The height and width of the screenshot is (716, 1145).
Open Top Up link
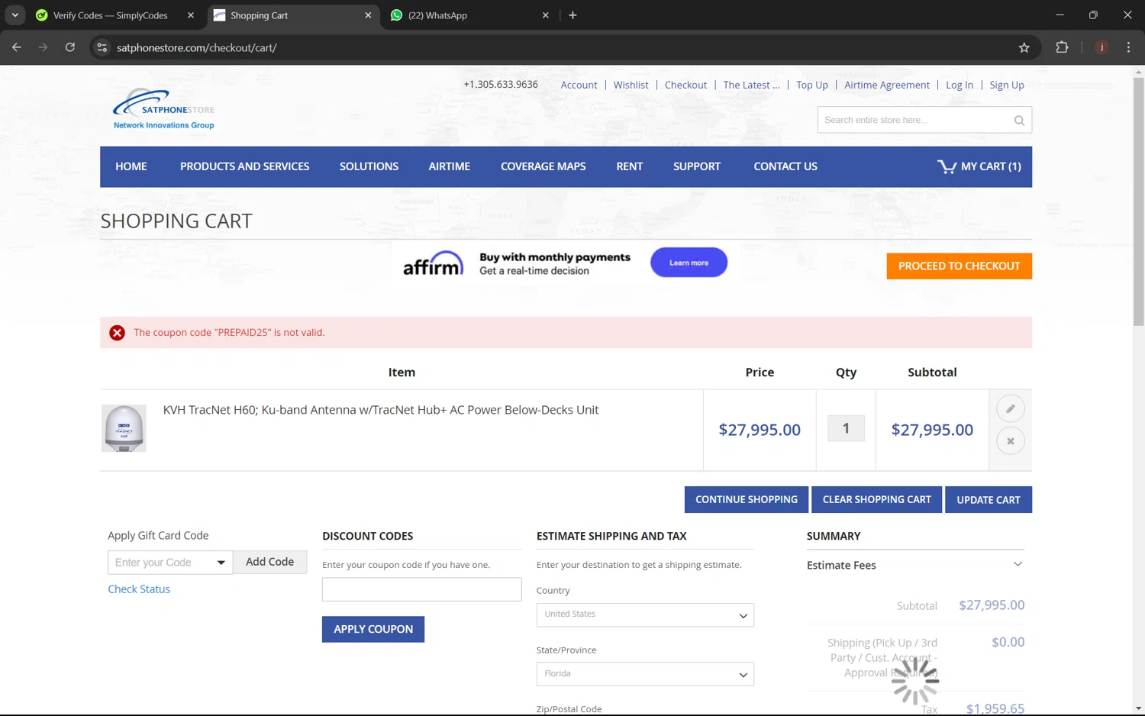click(x=812, y=85)
